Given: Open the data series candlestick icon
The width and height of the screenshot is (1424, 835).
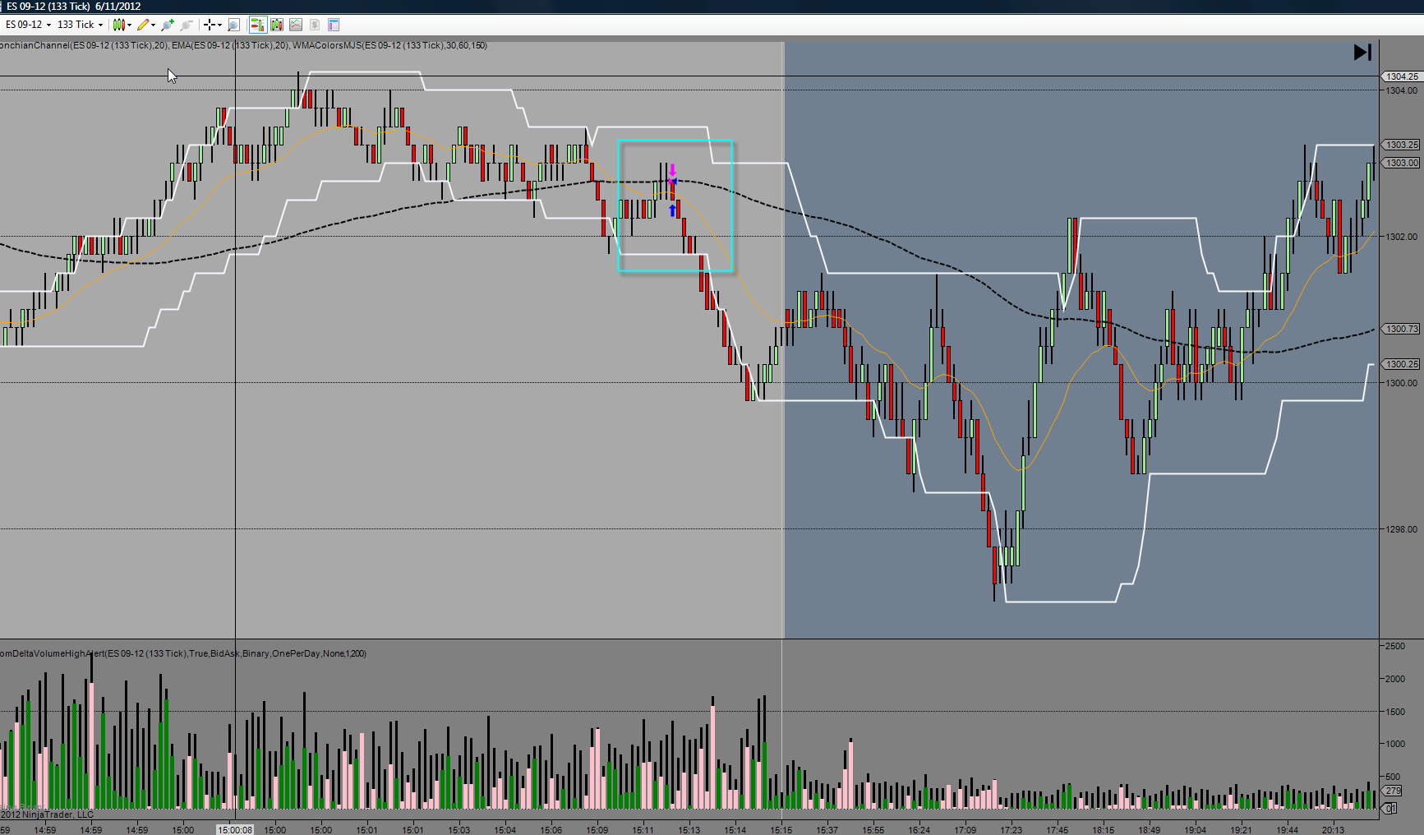Looking at the screenshot, I should (x=277, y=25).
